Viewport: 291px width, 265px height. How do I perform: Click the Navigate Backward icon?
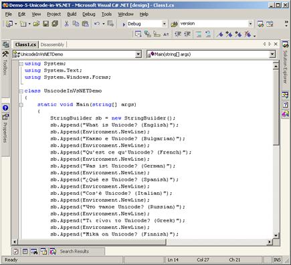(x=110, y=23)
